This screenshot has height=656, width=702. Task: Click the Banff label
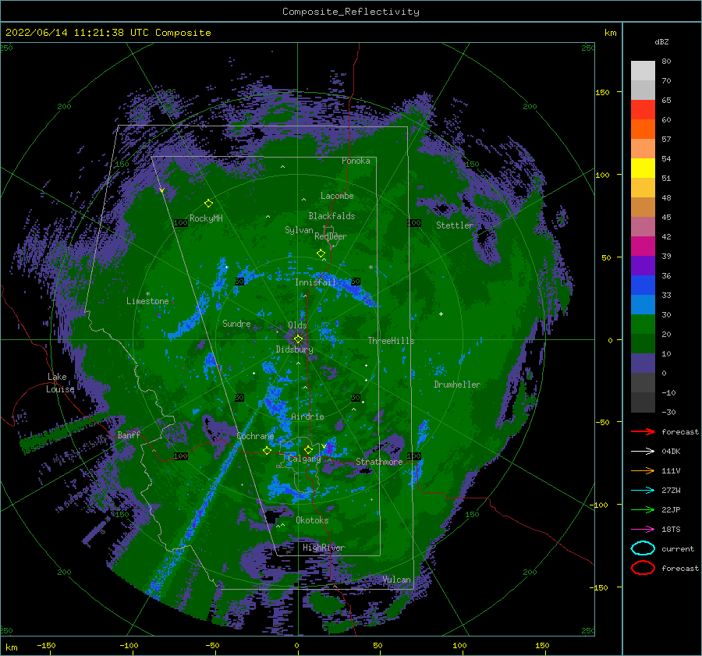coord(129,434)
